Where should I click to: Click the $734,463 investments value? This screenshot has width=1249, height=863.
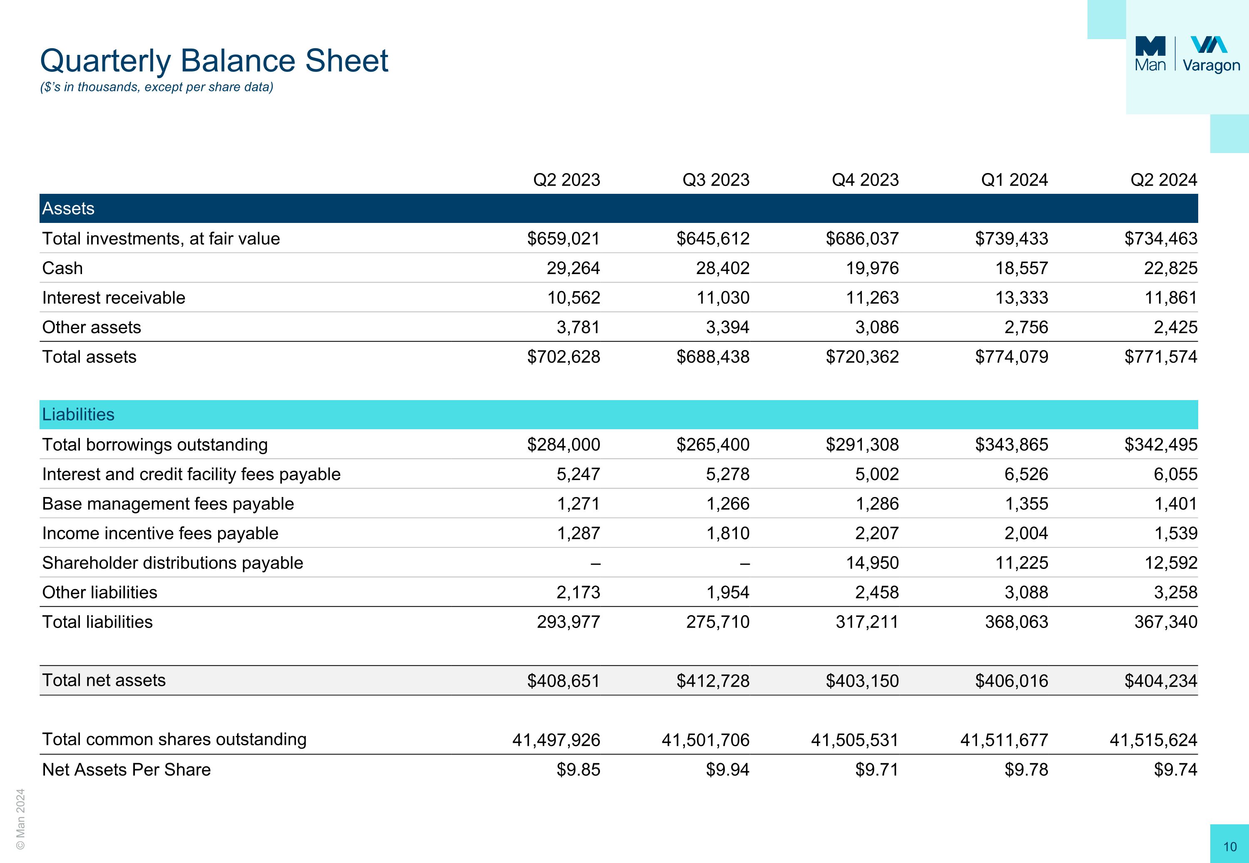1161,238
